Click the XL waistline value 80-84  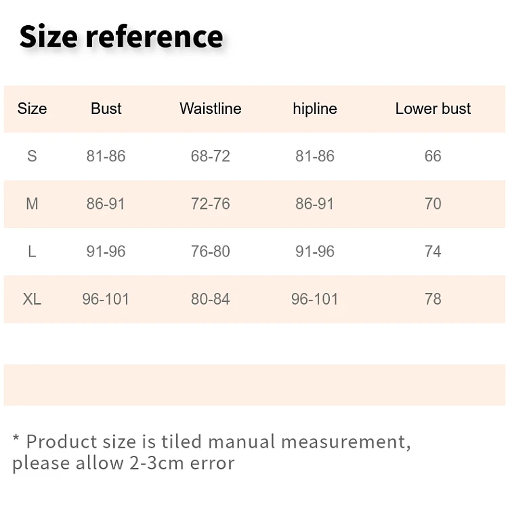(211, 299)
